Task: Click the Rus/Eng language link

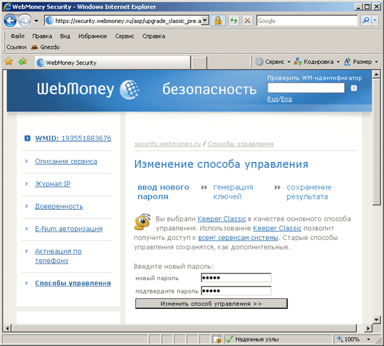Action: (x=280, y=99)
